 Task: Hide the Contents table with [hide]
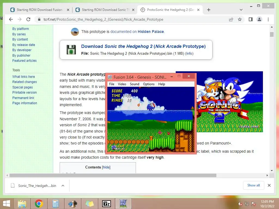[106, 167]
